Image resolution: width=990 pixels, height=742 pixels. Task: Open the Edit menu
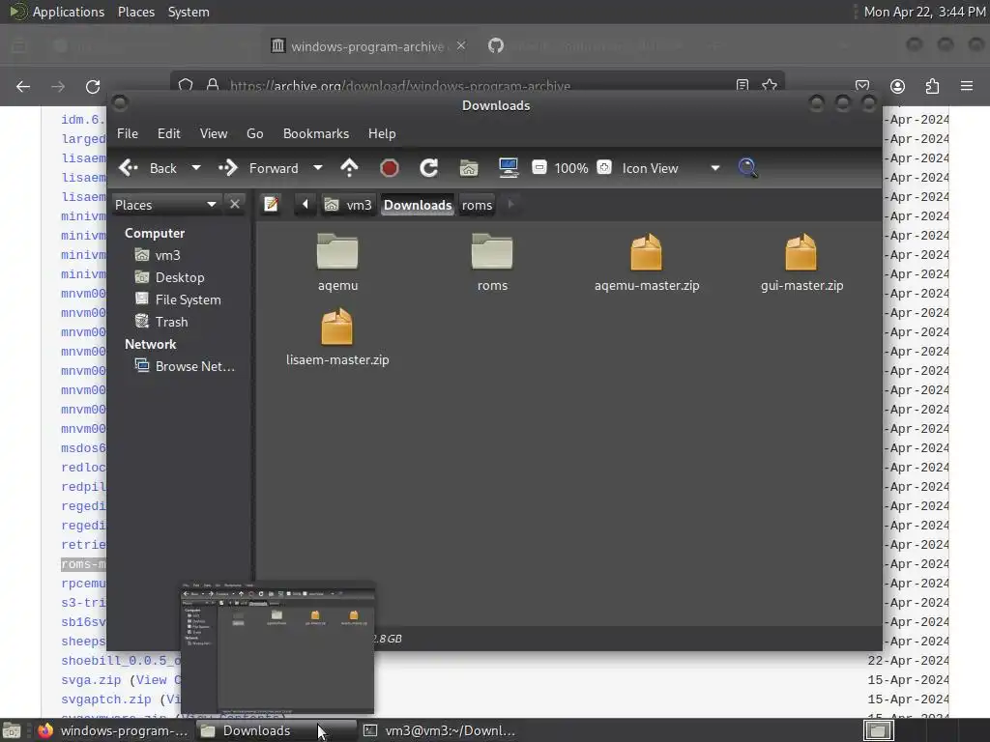tap(168, 133)
